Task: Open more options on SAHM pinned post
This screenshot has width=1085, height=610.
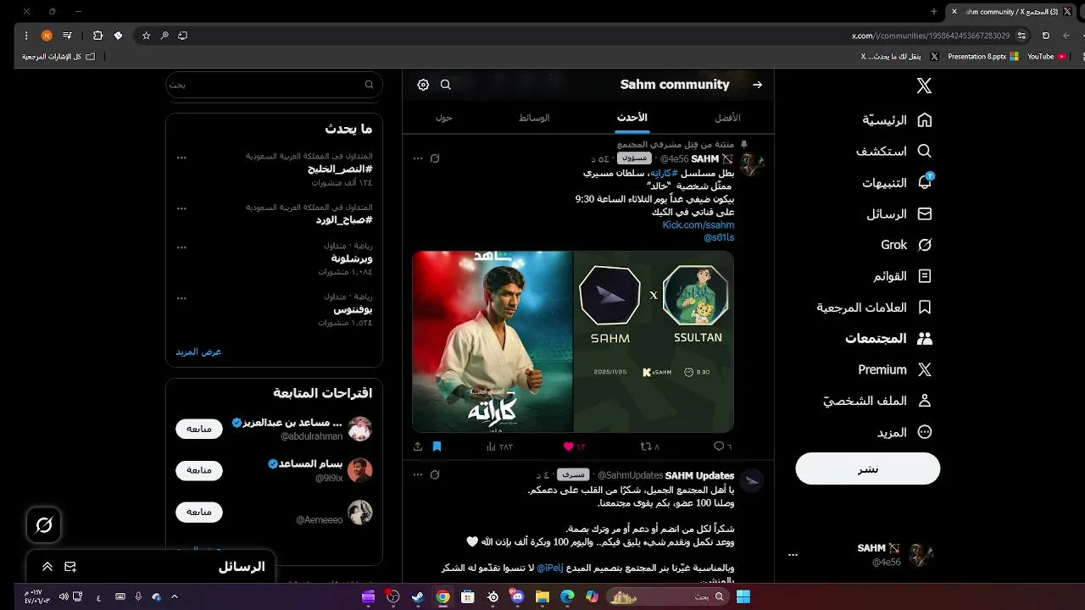Action: [417, 158]
